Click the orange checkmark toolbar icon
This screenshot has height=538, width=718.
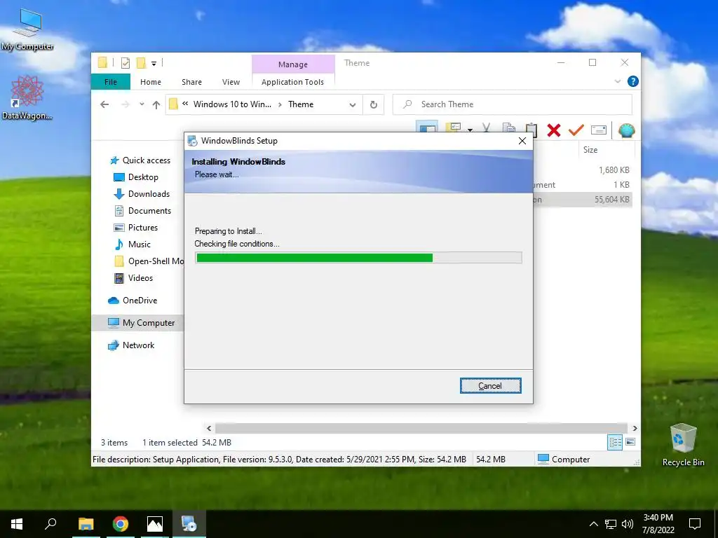coord(576,130)
